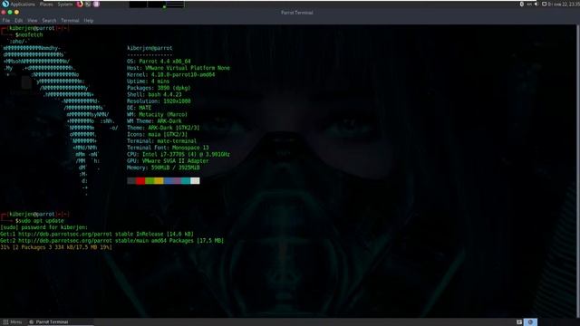Image resolution: width=580 pixels, height=326 pixels.
Task: Click the red neofetch color block
Action: pyautogui.click(x=140, y=181)
